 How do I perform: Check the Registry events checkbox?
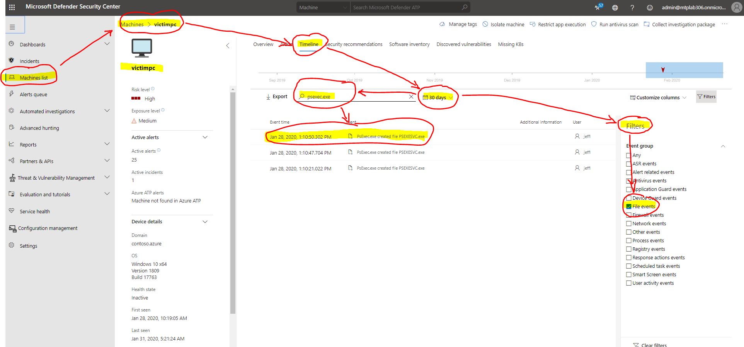pos(628,249)
